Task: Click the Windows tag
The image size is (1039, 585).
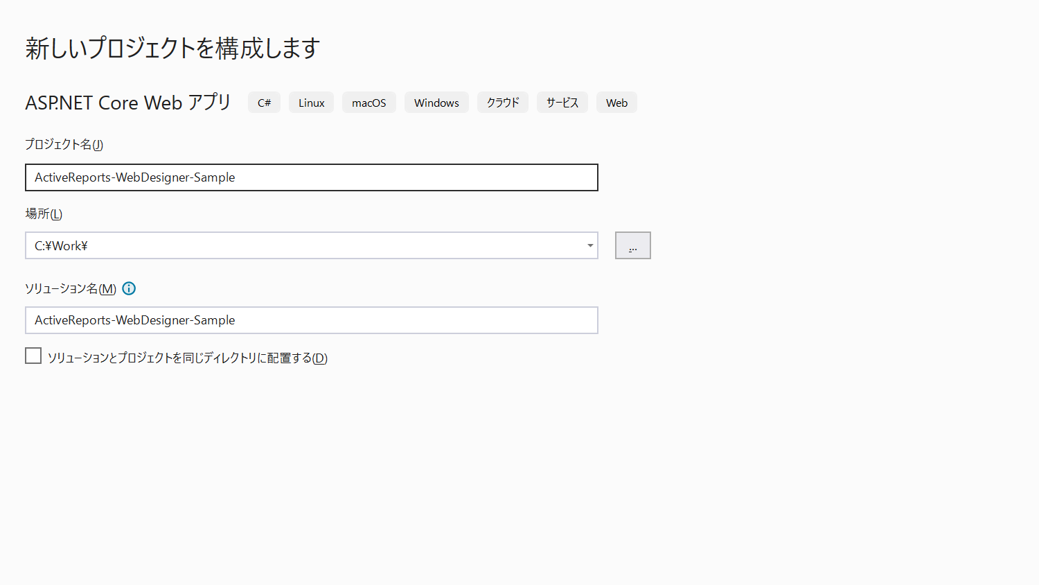Action: 436,103
